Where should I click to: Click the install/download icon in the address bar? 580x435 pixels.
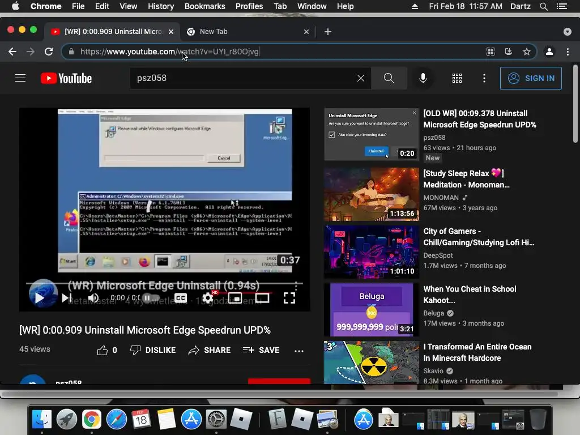click(x=509, y=52)
